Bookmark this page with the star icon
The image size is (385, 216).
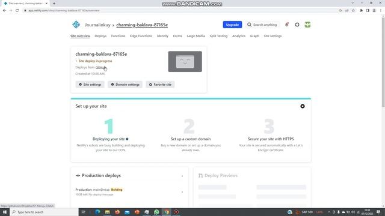(x=353, y=11)
